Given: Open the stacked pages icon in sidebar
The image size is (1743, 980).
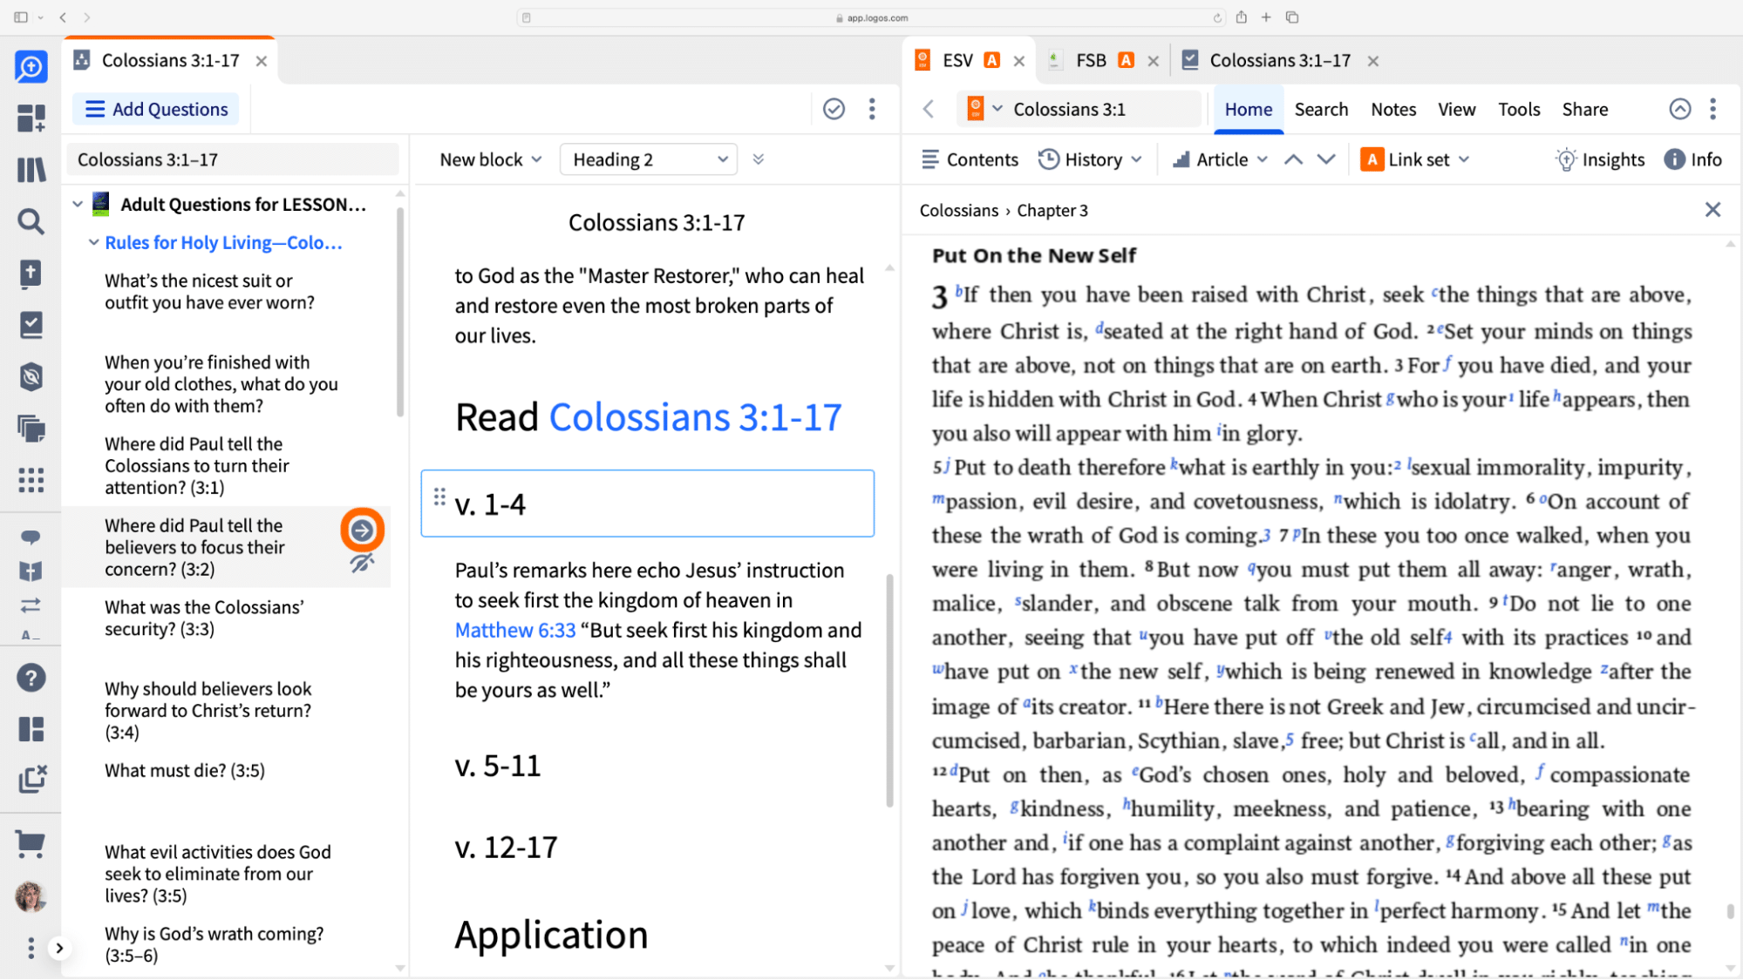Looking at the screenshot, I should [x=31, y=429].
